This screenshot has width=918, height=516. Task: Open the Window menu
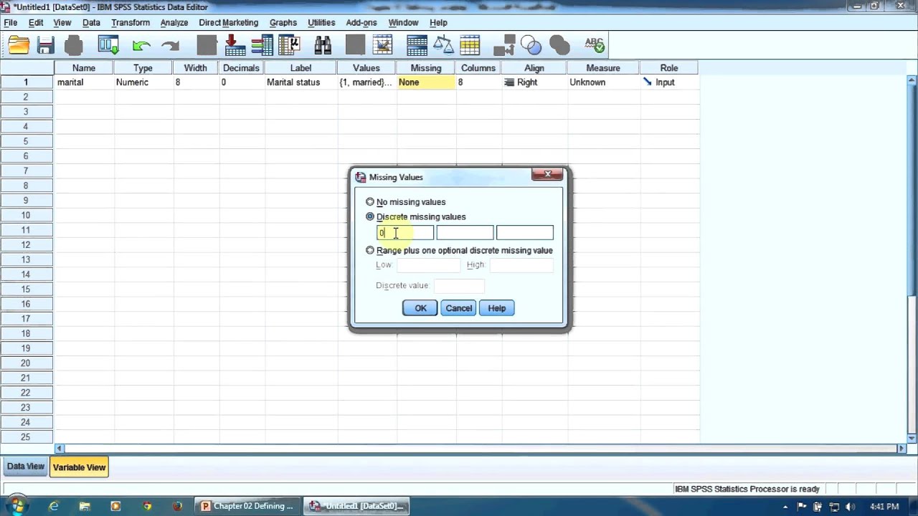[403, 23]
